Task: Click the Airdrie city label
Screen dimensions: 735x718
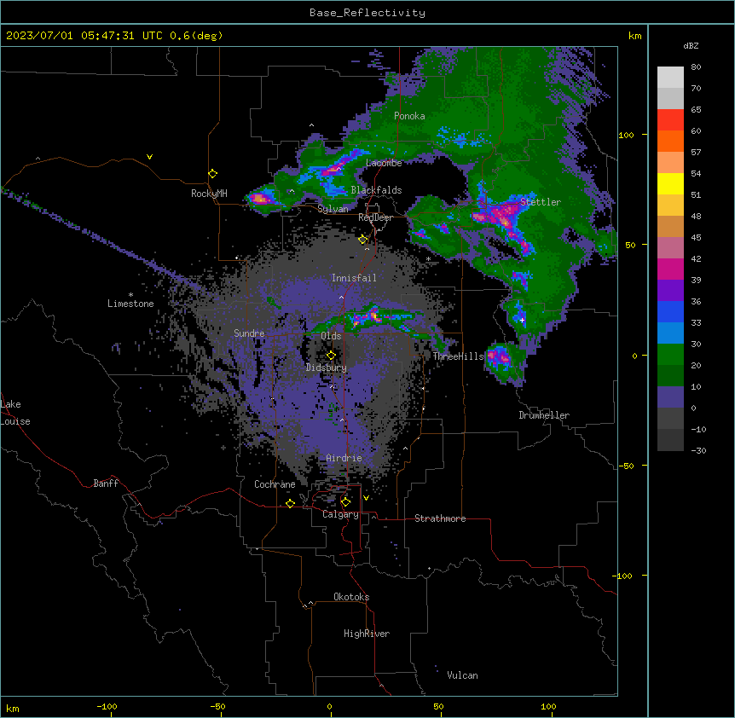Action: 344,458
